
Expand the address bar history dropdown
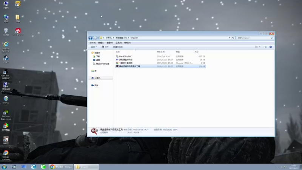tap(230, 38)
